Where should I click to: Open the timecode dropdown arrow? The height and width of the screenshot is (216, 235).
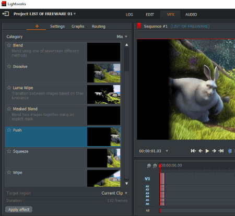pos(167,151)
